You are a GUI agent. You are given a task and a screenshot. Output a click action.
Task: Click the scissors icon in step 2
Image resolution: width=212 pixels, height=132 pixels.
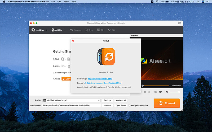pyautogui.click(x=69, y=66)
